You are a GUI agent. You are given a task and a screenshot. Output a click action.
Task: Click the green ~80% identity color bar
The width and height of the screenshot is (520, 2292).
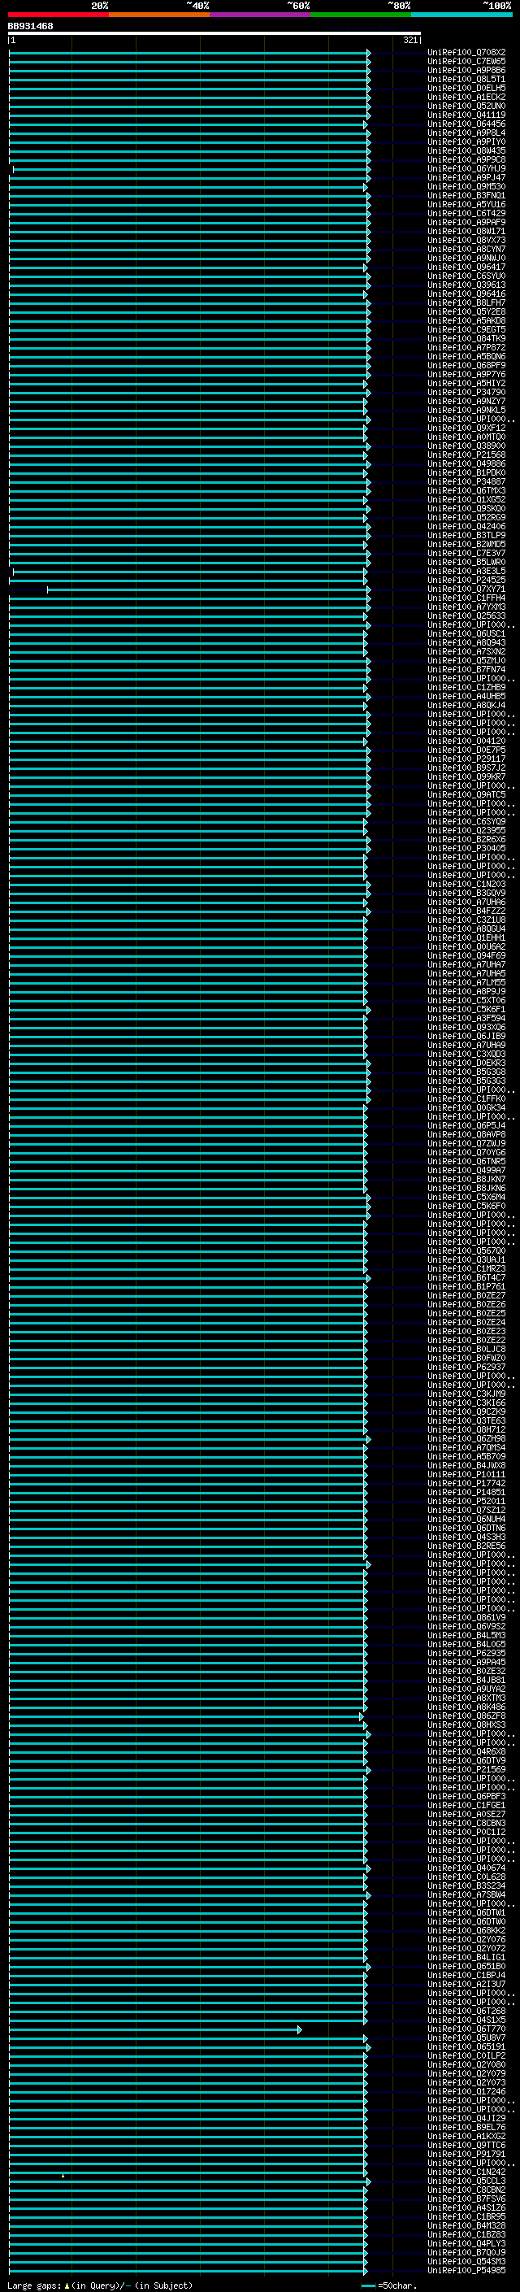pyautogui.click(x=361, y=15)
